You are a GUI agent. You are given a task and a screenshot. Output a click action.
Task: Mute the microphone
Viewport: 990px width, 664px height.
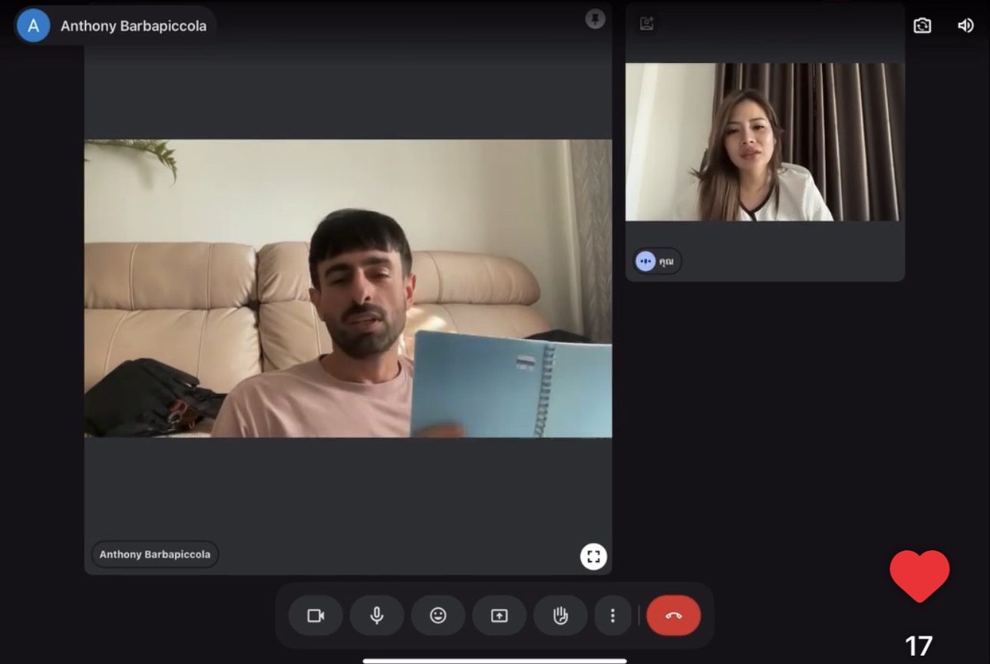click(377, 616)
